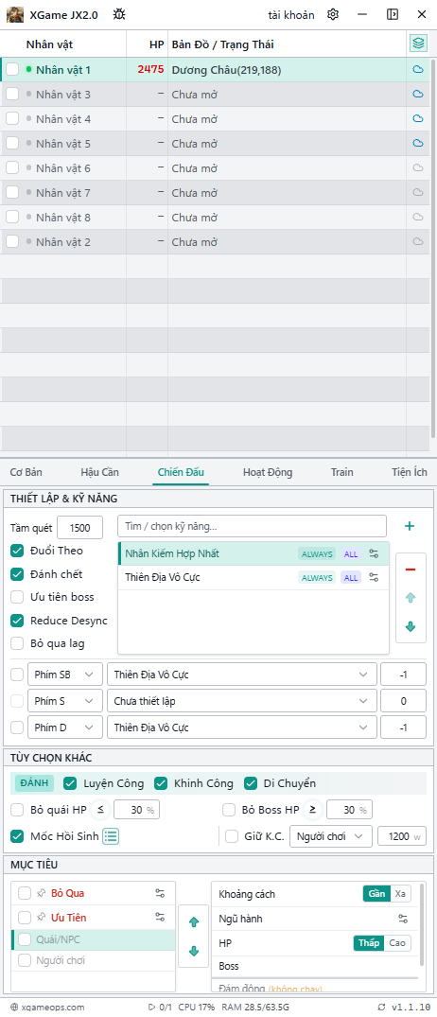Enable the Bỏ qua lag checkbox

(18, 644)
